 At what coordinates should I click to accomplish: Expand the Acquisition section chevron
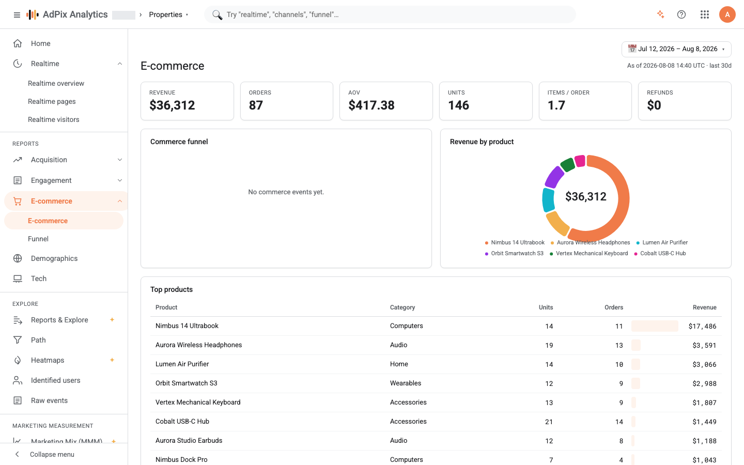(120, 160)
